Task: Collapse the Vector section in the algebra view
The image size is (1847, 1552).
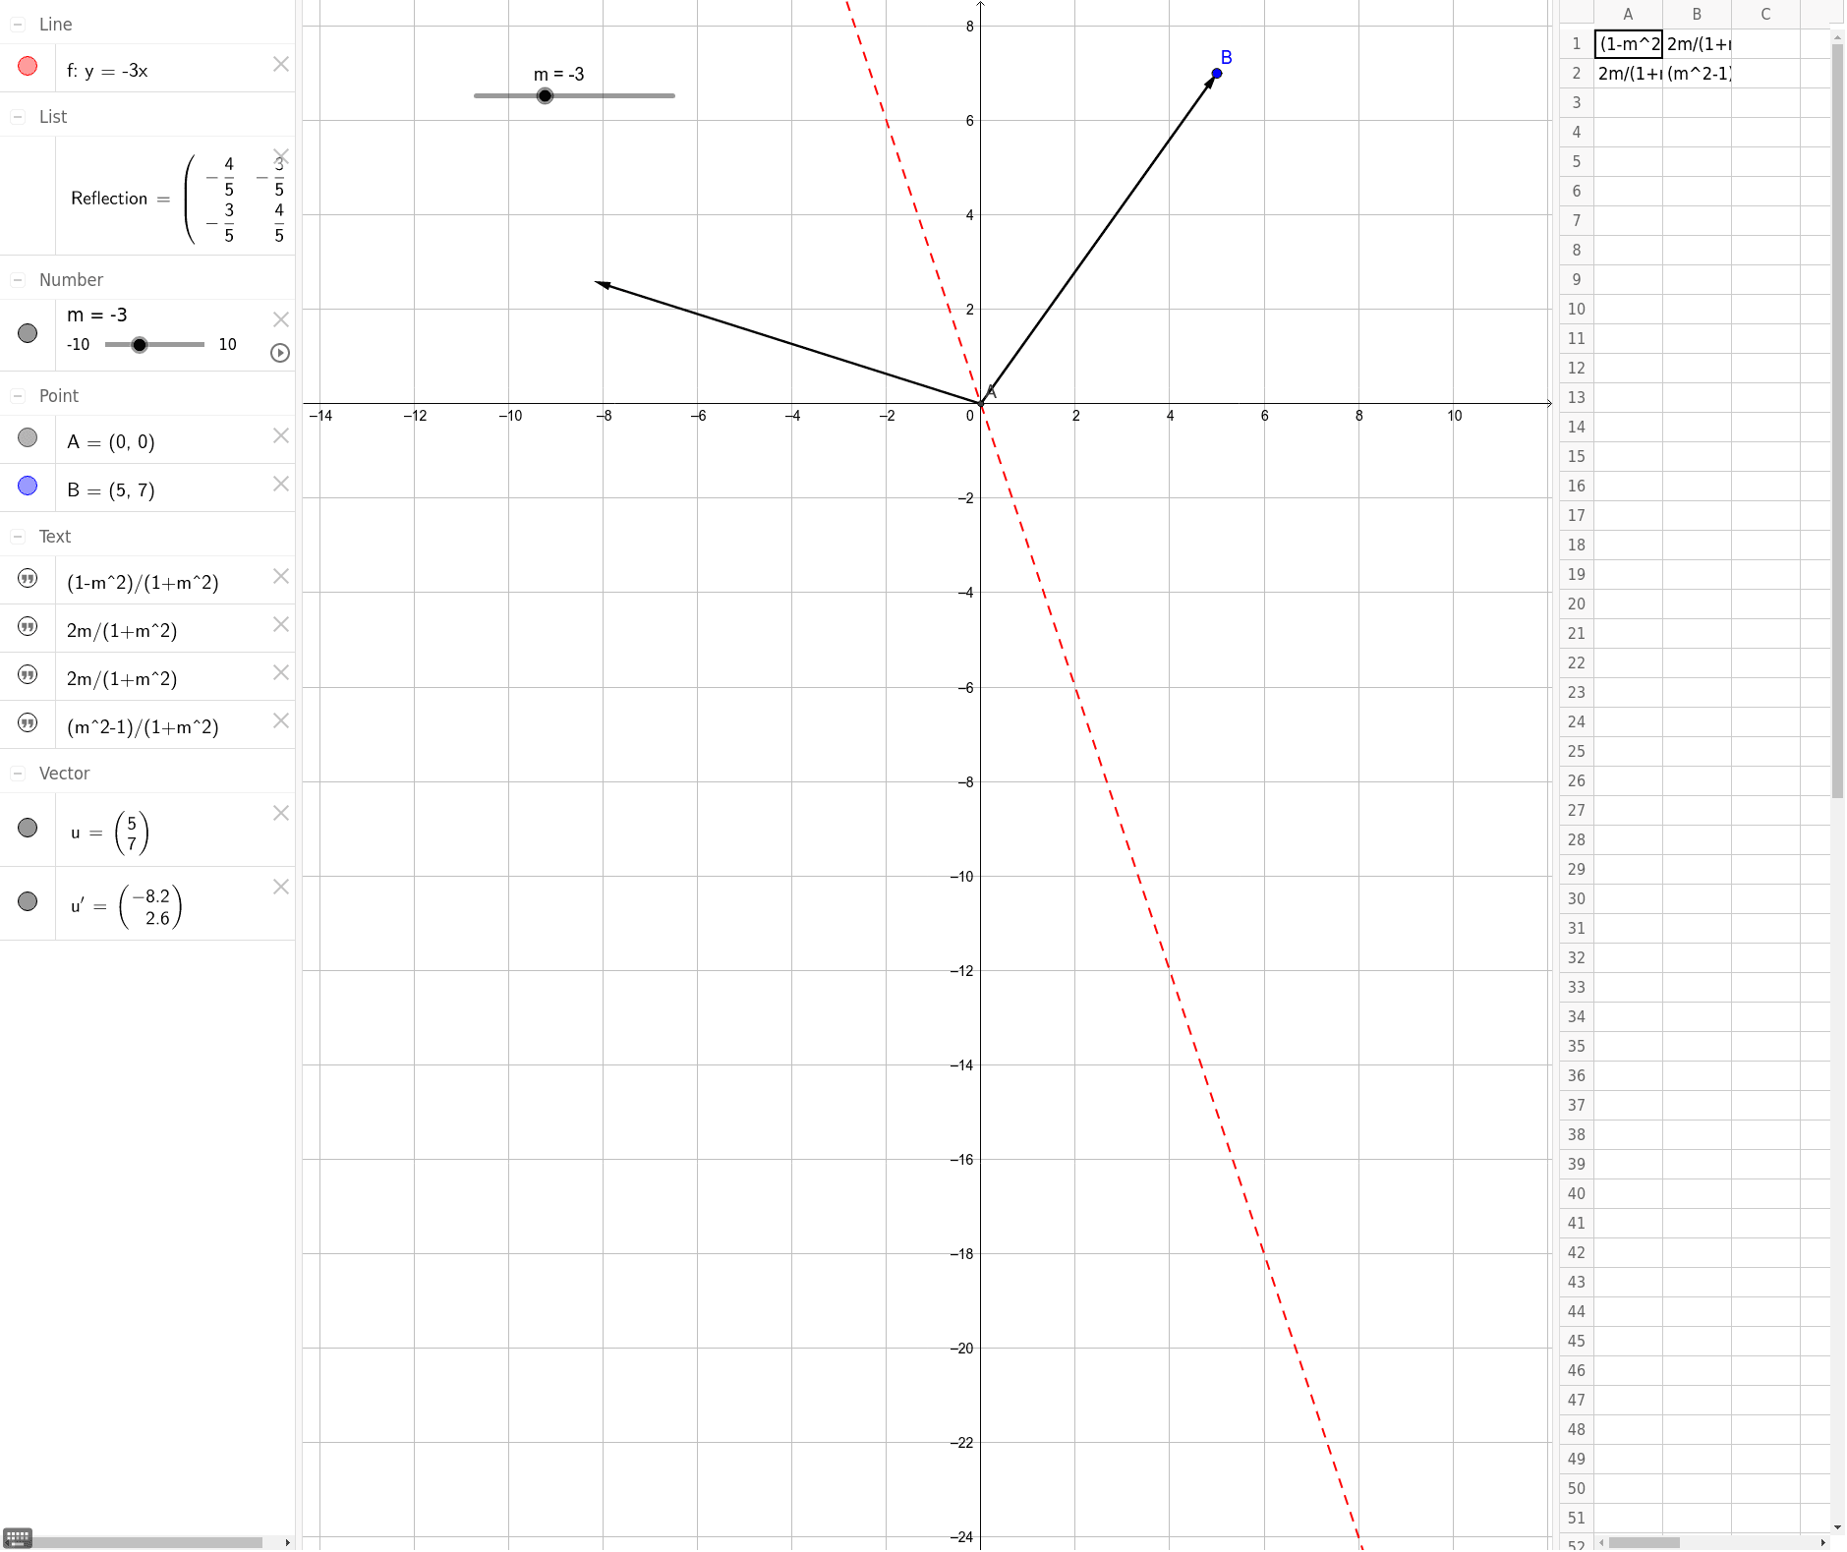Action: (x=17, y=773)
